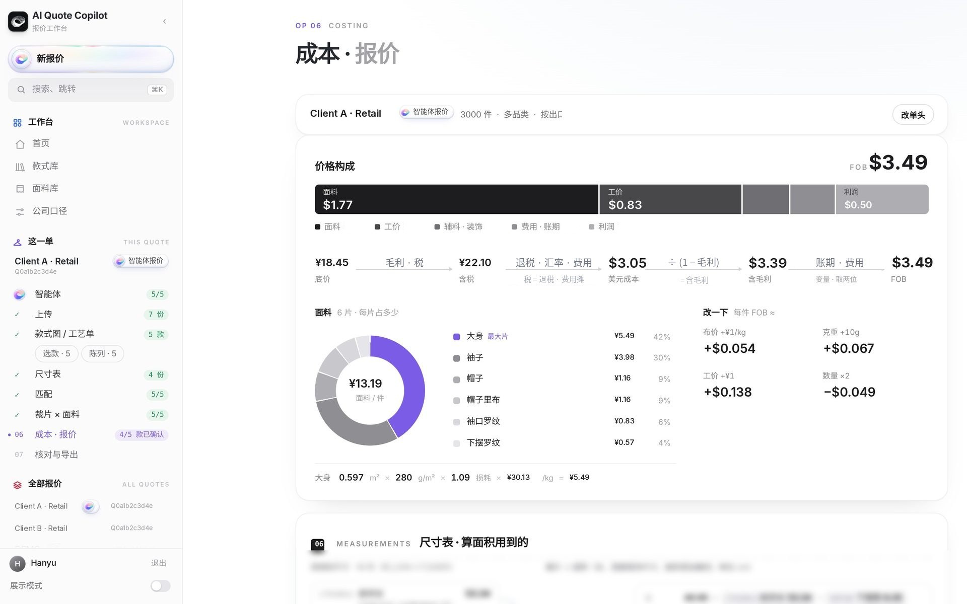Screen dimensions: 967x604
Task: Click 布价 +¥1/kg adjustment +$0.054
Action: (729, 342)
